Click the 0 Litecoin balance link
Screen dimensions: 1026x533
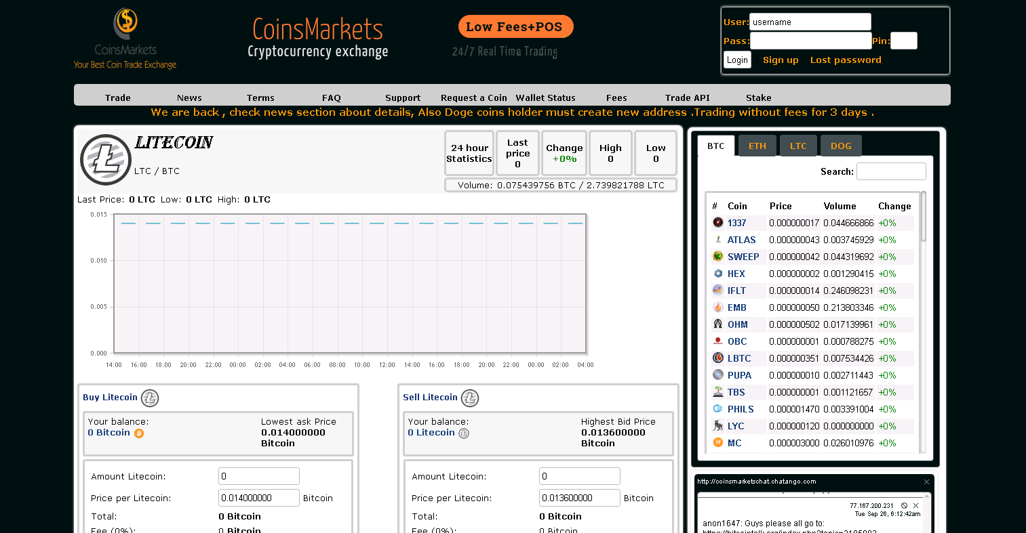coord(431,432)
